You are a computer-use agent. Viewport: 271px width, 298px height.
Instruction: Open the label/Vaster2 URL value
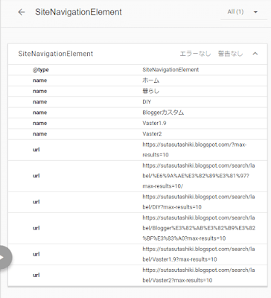tap(199, 275)
